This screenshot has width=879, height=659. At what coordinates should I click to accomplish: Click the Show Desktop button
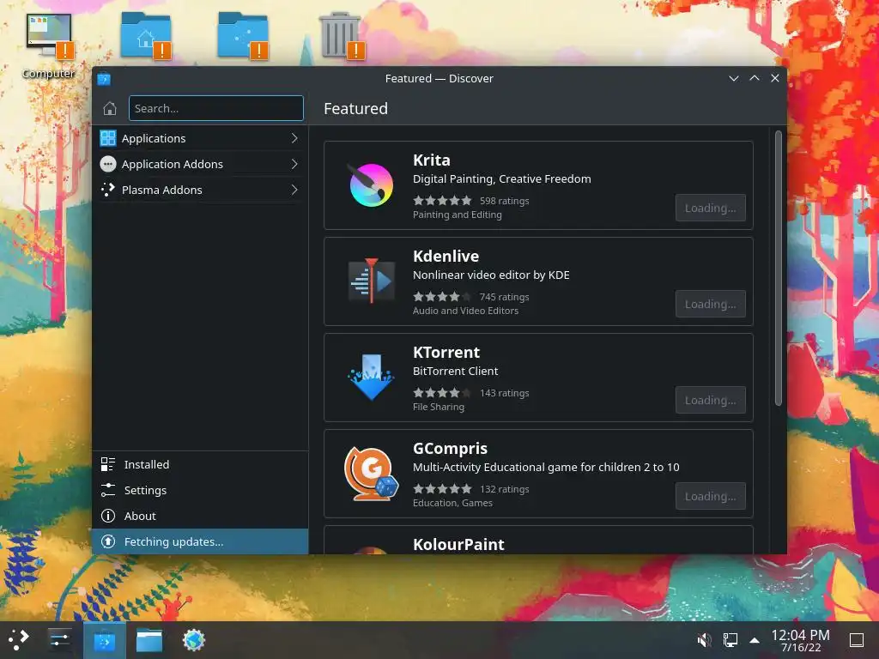click(x=856, y=640)
